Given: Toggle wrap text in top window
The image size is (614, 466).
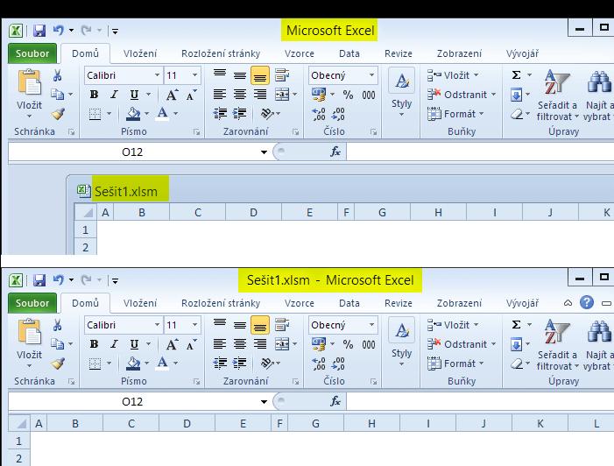Looking at the screenshot, I should click(282, 74).
